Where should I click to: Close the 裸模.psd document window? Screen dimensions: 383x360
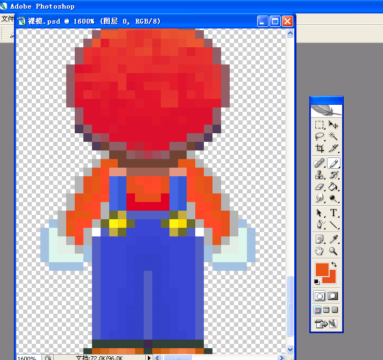287,21
